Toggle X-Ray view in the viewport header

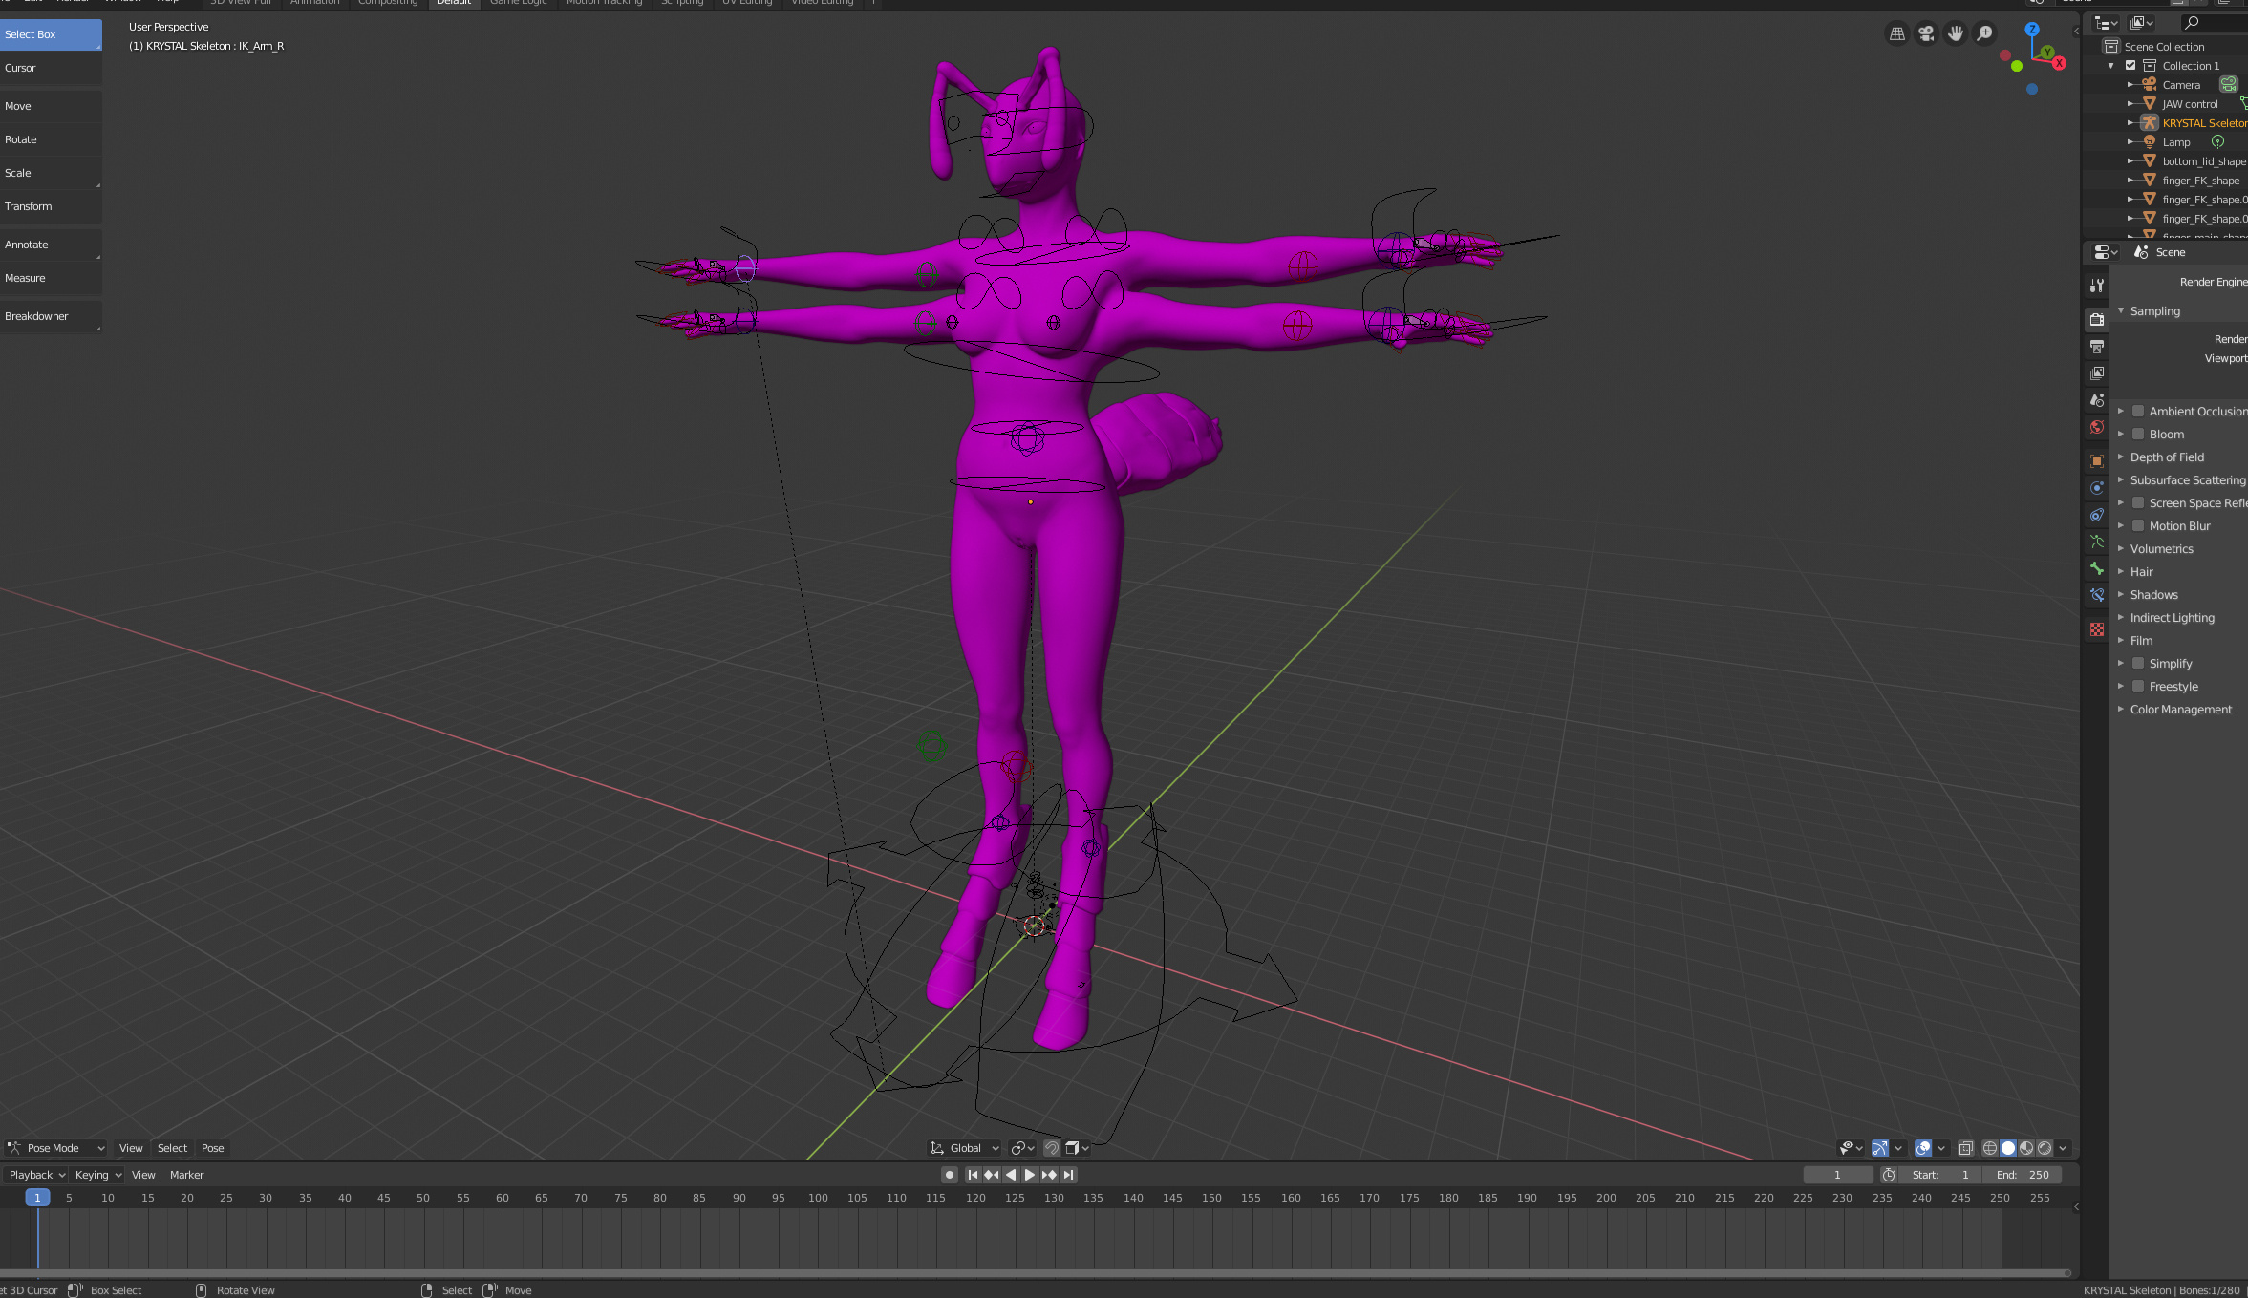(1965, 1148)
